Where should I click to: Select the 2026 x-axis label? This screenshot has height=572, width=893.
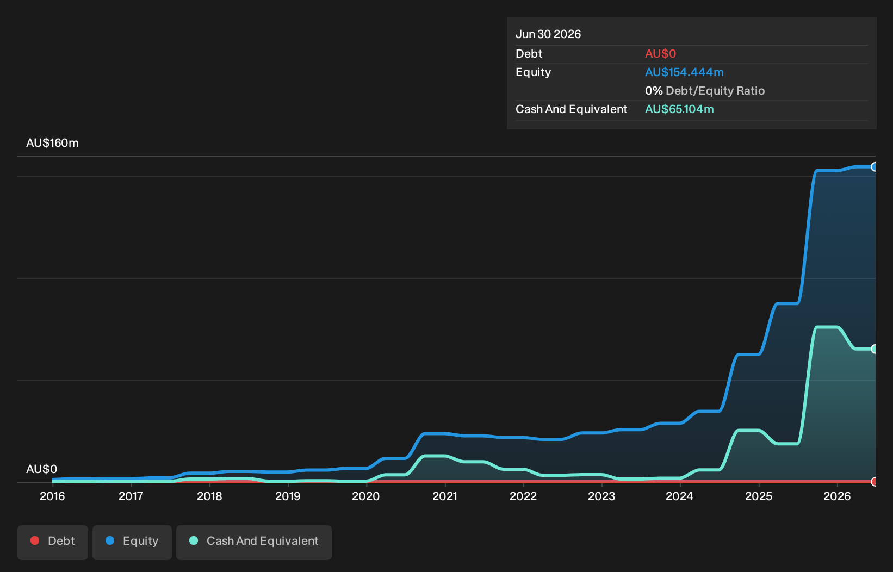point(837,496)
